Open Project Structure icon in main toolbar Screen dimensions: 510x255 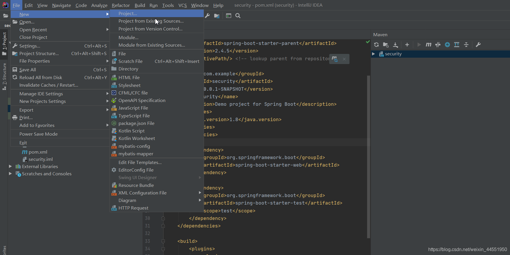tap(217, 16)
